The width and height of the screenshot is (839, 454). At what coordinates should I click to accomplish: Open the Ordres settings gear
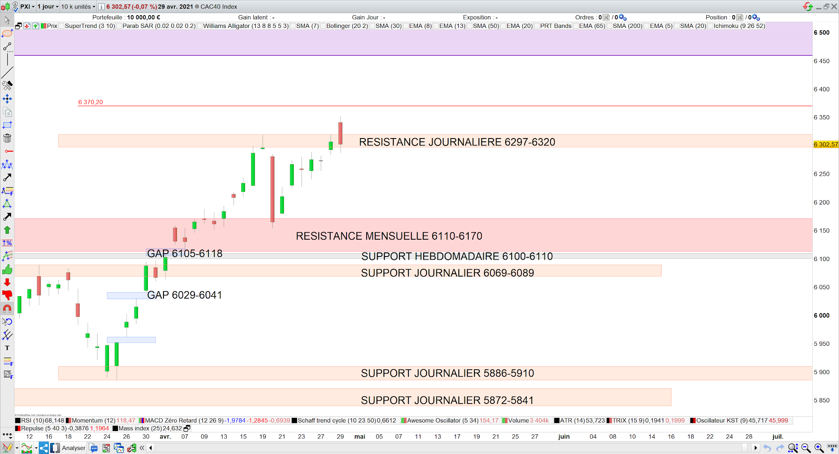(623, 17)
